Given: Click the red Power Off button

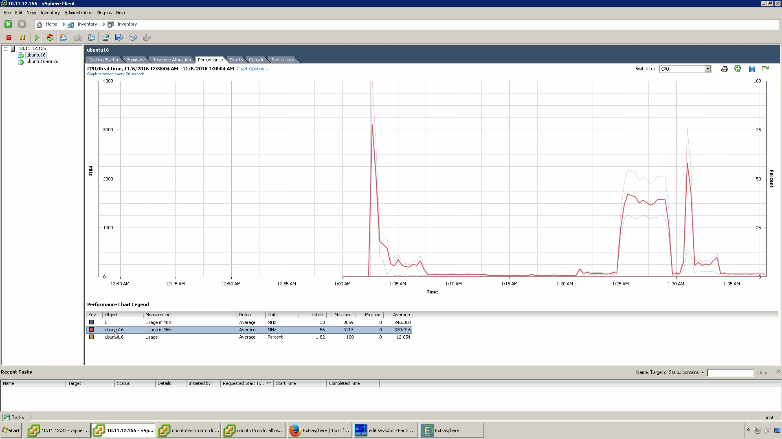Looking at the screenshot, I should pos(9,37).
